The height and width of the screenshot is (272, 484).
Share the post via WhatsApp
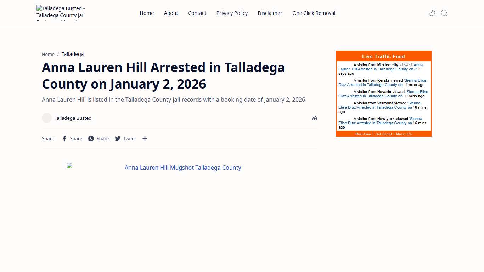coord(98,138)
